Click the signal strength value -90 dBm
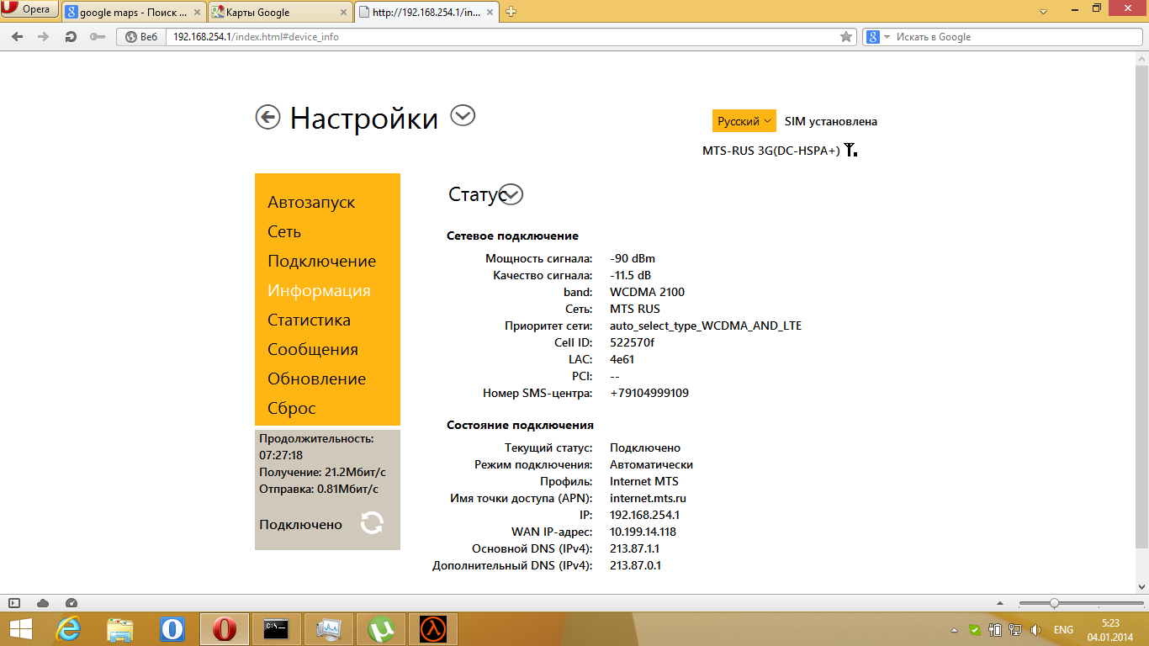The width and height of the screenshot is (1149, 646). (633, 258)
